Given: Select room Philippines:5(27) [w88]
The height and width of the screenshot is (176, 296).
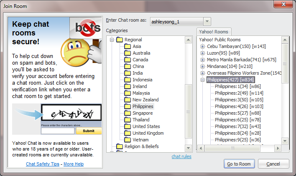Looking at the screenshot, I should click(237, 113).
